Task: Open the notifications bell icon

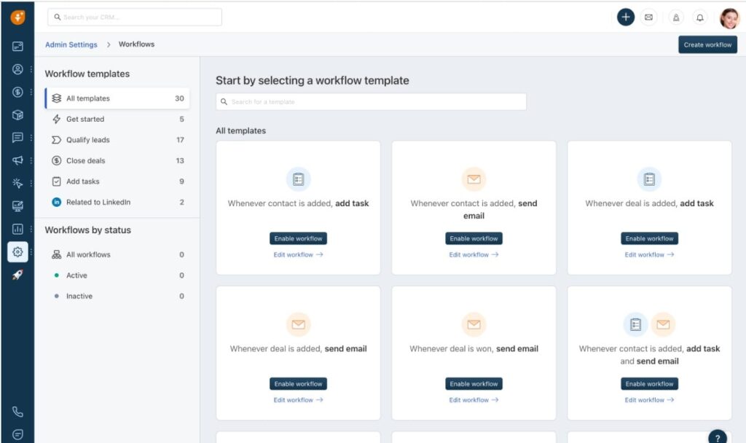Action: point(699,17)
